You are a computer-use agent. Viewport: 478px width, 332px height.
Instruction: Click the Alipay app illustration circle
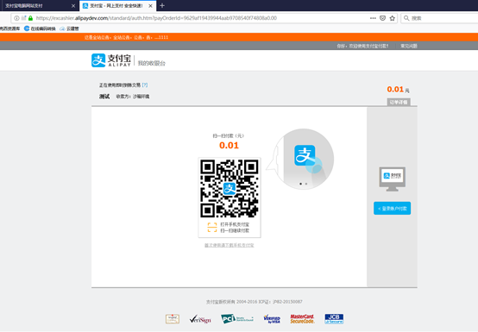tap(303, 159)
